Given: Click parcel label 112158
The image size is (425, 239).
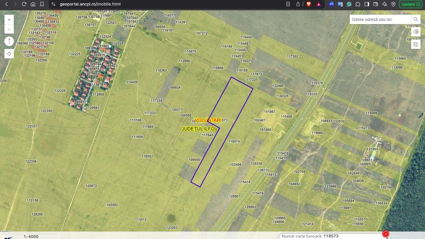Looking at the screenshot, I should (x=33, y=200).
